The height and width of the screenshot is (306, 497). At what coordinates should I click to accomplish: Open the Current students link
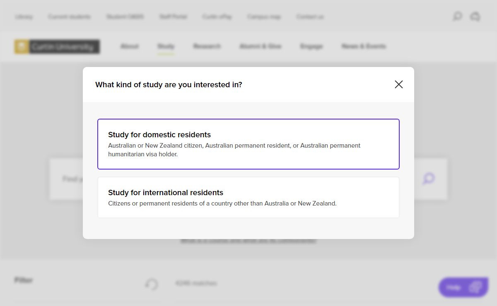click(69, 17)
